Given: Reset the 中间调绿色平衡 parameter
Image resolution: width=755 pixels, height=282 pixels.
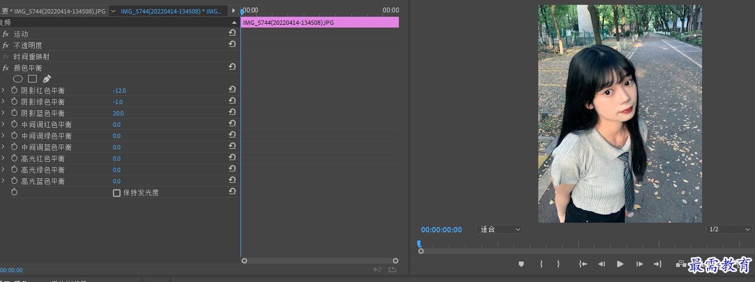Looking at the screenshot, I should click(x=232, y=135).
